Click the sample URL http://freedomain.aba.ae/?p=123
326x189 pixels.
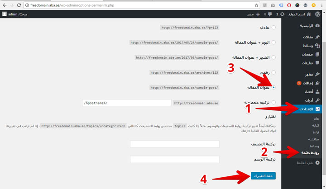click(x=190, y=28)
